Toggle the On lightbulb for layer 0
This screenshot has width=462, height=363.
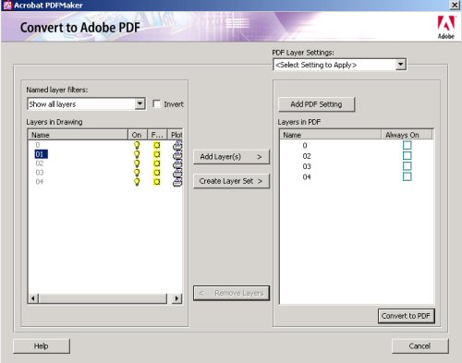(137, 145)
